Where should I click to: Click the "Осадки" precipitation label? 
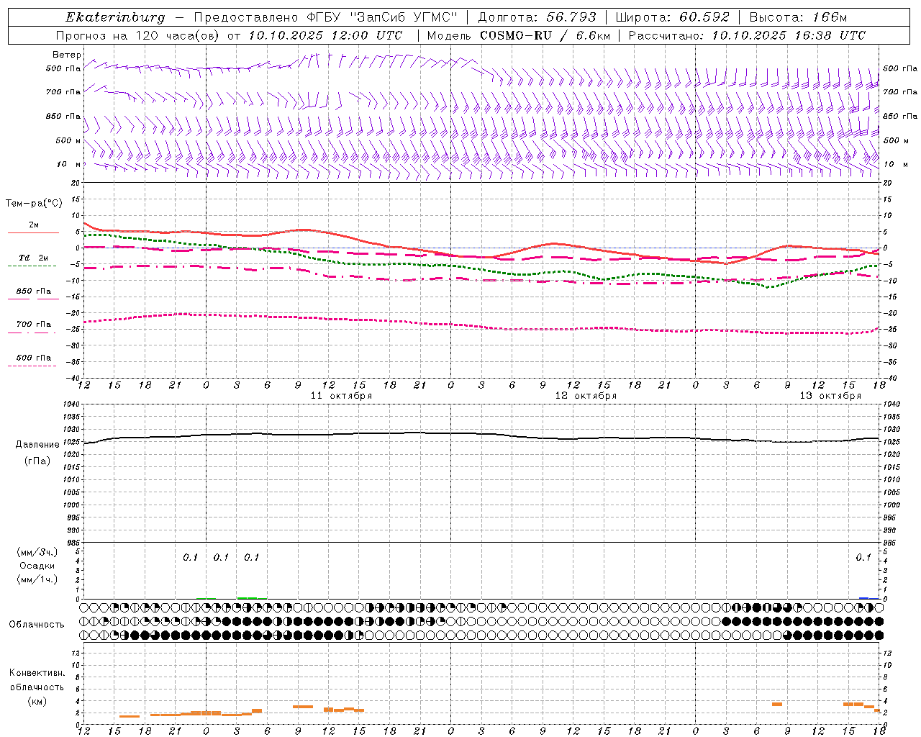click(x=37, y=566)
